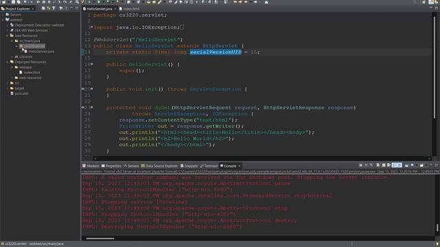The height and width of the screenshot is (247, 440).
Task: Toggle show console on standard error
Action: (399, 165)
